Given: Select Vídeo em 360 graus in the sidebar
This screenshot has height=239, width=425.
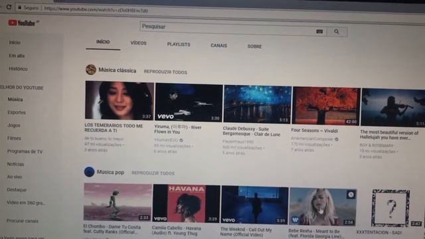Looking at the screenshot, I should 26,202.
